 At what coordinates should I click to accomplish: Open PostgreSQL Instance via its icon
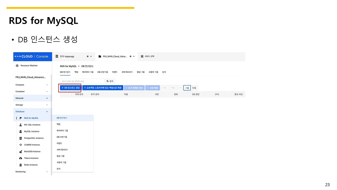21,138
